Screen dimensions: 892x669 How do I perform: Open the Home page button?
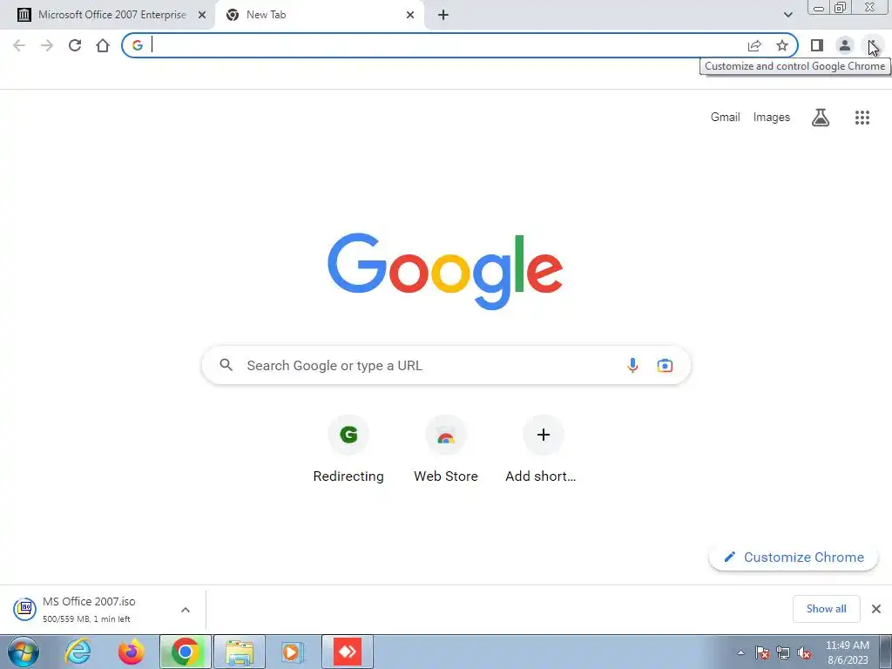(103, 45)
